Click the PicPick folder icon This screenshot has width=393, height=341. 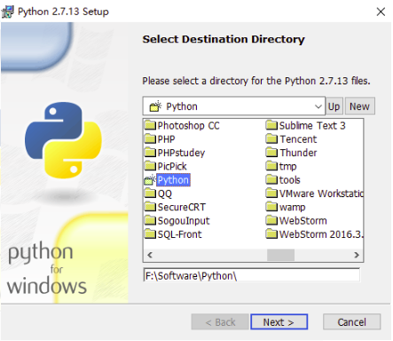[x=150, y=166]
